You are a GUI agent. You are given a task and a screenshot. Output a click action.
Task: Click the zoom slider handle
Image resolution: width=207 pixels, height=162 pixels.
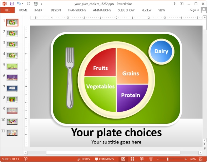pyautogui.click(x=168, y=159)
